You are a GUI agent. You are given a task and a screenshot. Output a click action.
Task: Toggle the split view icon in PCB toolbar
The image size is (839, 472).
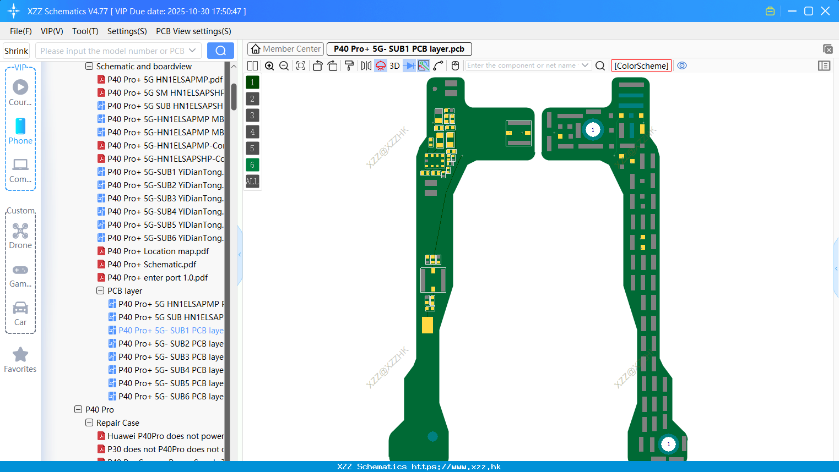pos(252,65)
